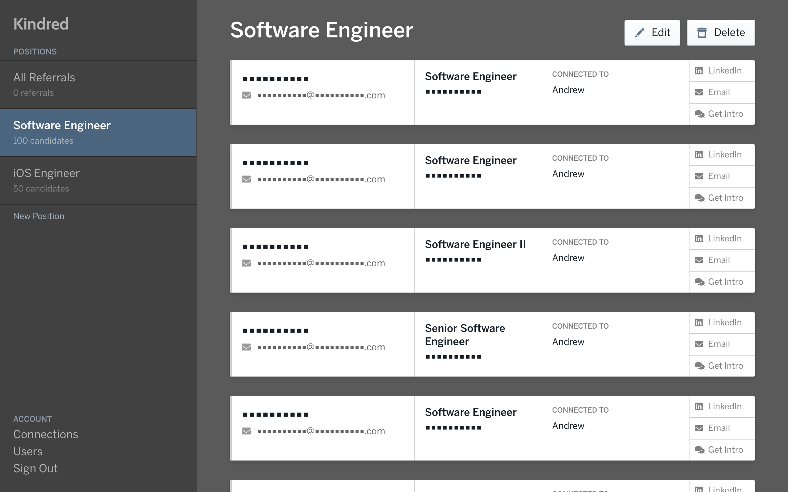
Task: Click the LinkedIn icon in the fifth candidate card
Action: coord(699,406)
